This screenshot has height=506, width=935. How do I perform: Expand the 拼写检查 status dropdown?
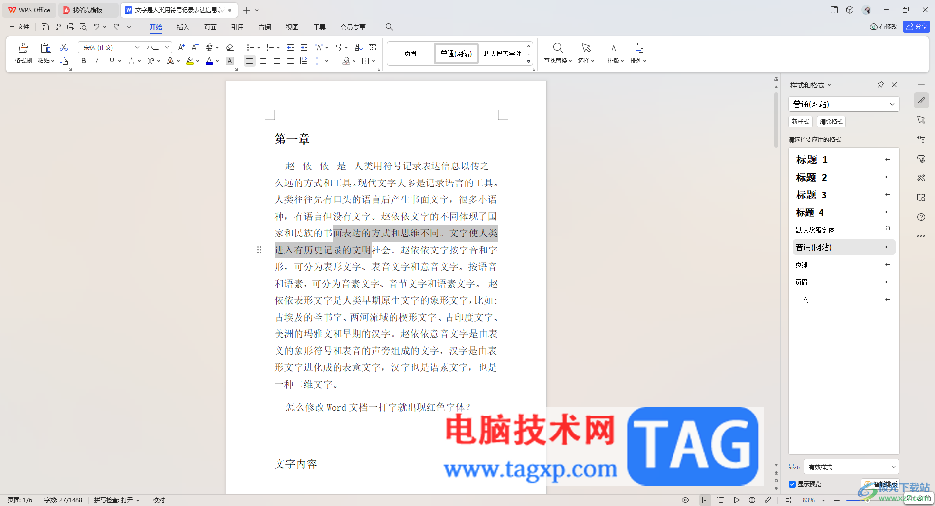(138, 500)
